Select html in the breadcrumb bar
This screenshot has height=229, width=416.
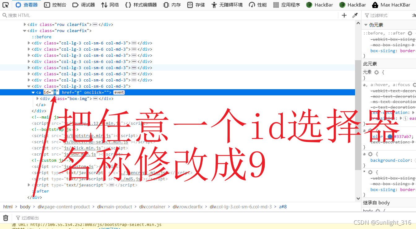pos(8,207)
